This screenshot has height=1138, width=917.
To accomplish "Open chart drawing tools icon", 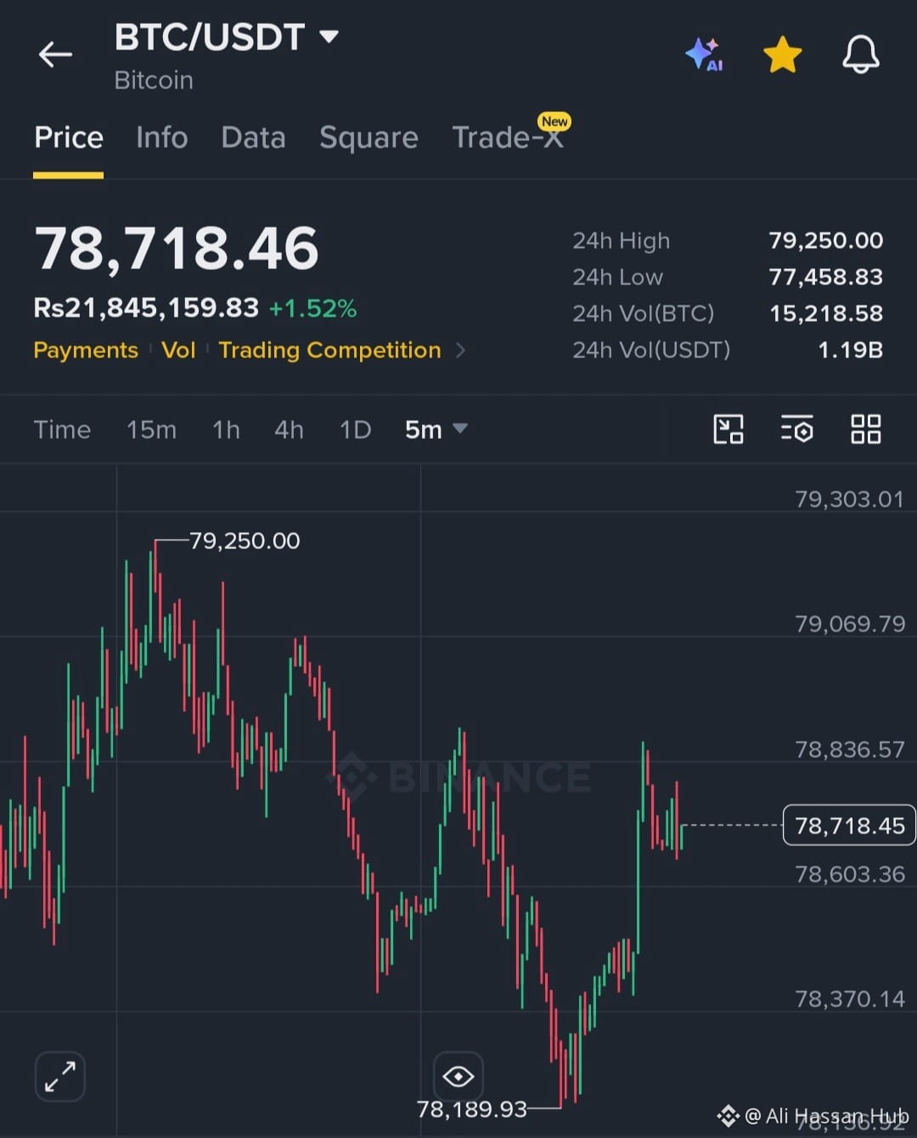I will (x=729, y=429).
